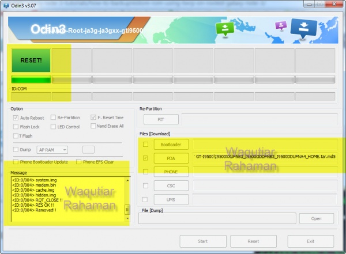Toggle the F. Reset Time checkbox
Viewport: 346px width, 254px height.
point(93,117)
